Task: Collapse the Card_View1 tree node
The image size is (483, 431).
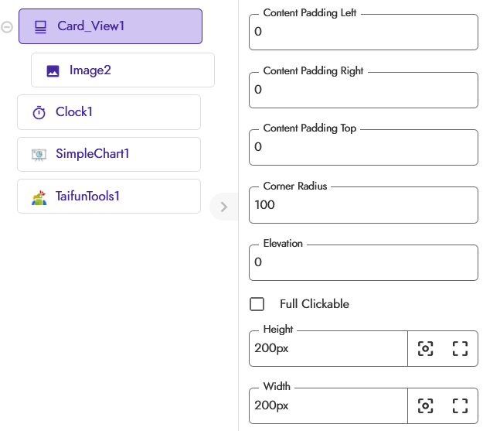Action: pos(7,27)
